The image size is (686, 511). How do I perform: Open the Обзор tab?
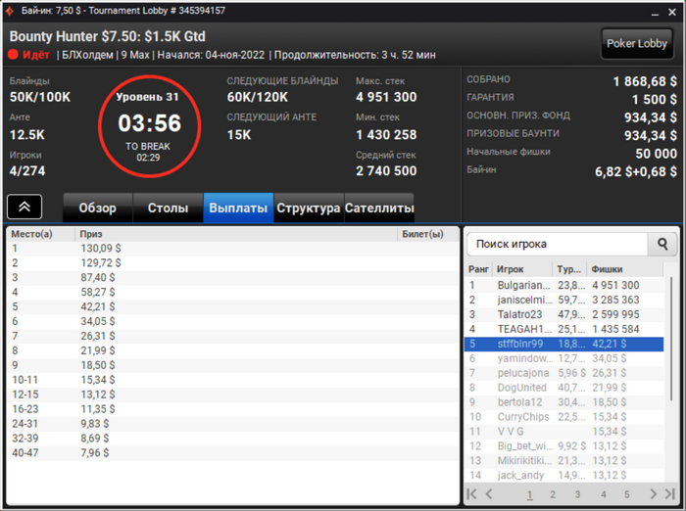pyautogui.click(x=98, y=208)
